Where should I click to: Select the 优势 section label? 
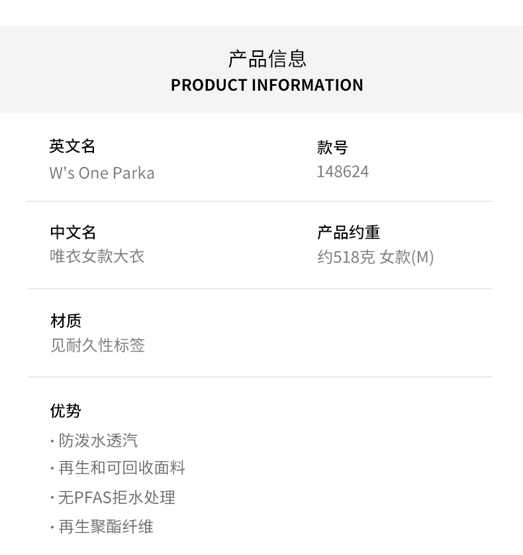[x=66, y=411]
